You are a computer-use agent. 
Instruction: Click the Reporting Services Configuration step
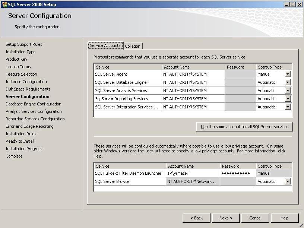[x=35, y=119]
